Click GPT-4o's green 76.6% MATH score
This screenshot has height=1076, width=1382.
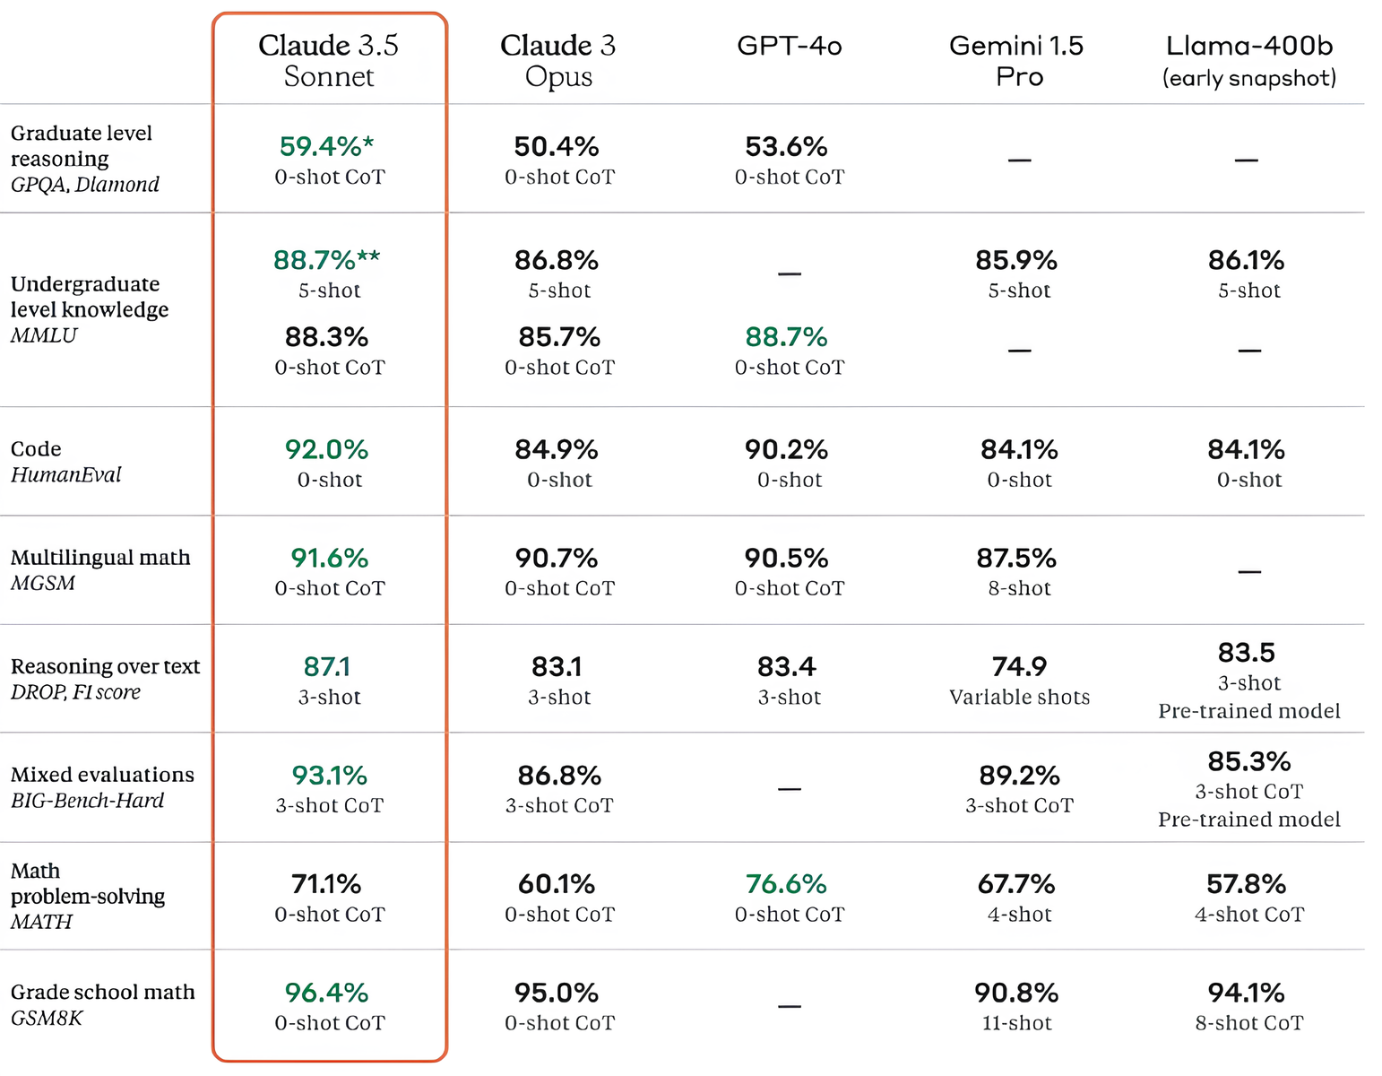coord(786,884)
